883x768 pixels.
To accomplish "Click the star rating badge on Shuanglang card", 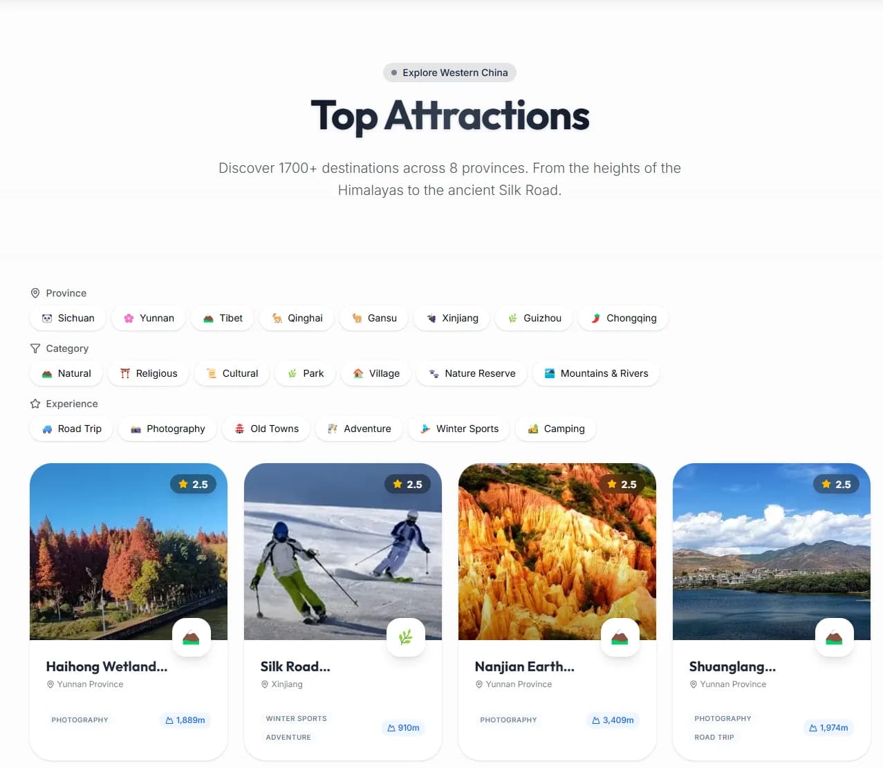I will pyautogui.click(x=837, y=484).
